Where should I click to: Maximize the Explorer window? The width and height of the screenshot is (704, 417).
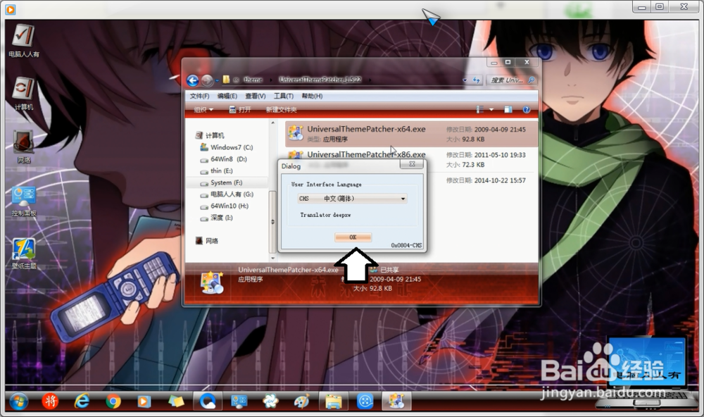[x=508, y=63]
